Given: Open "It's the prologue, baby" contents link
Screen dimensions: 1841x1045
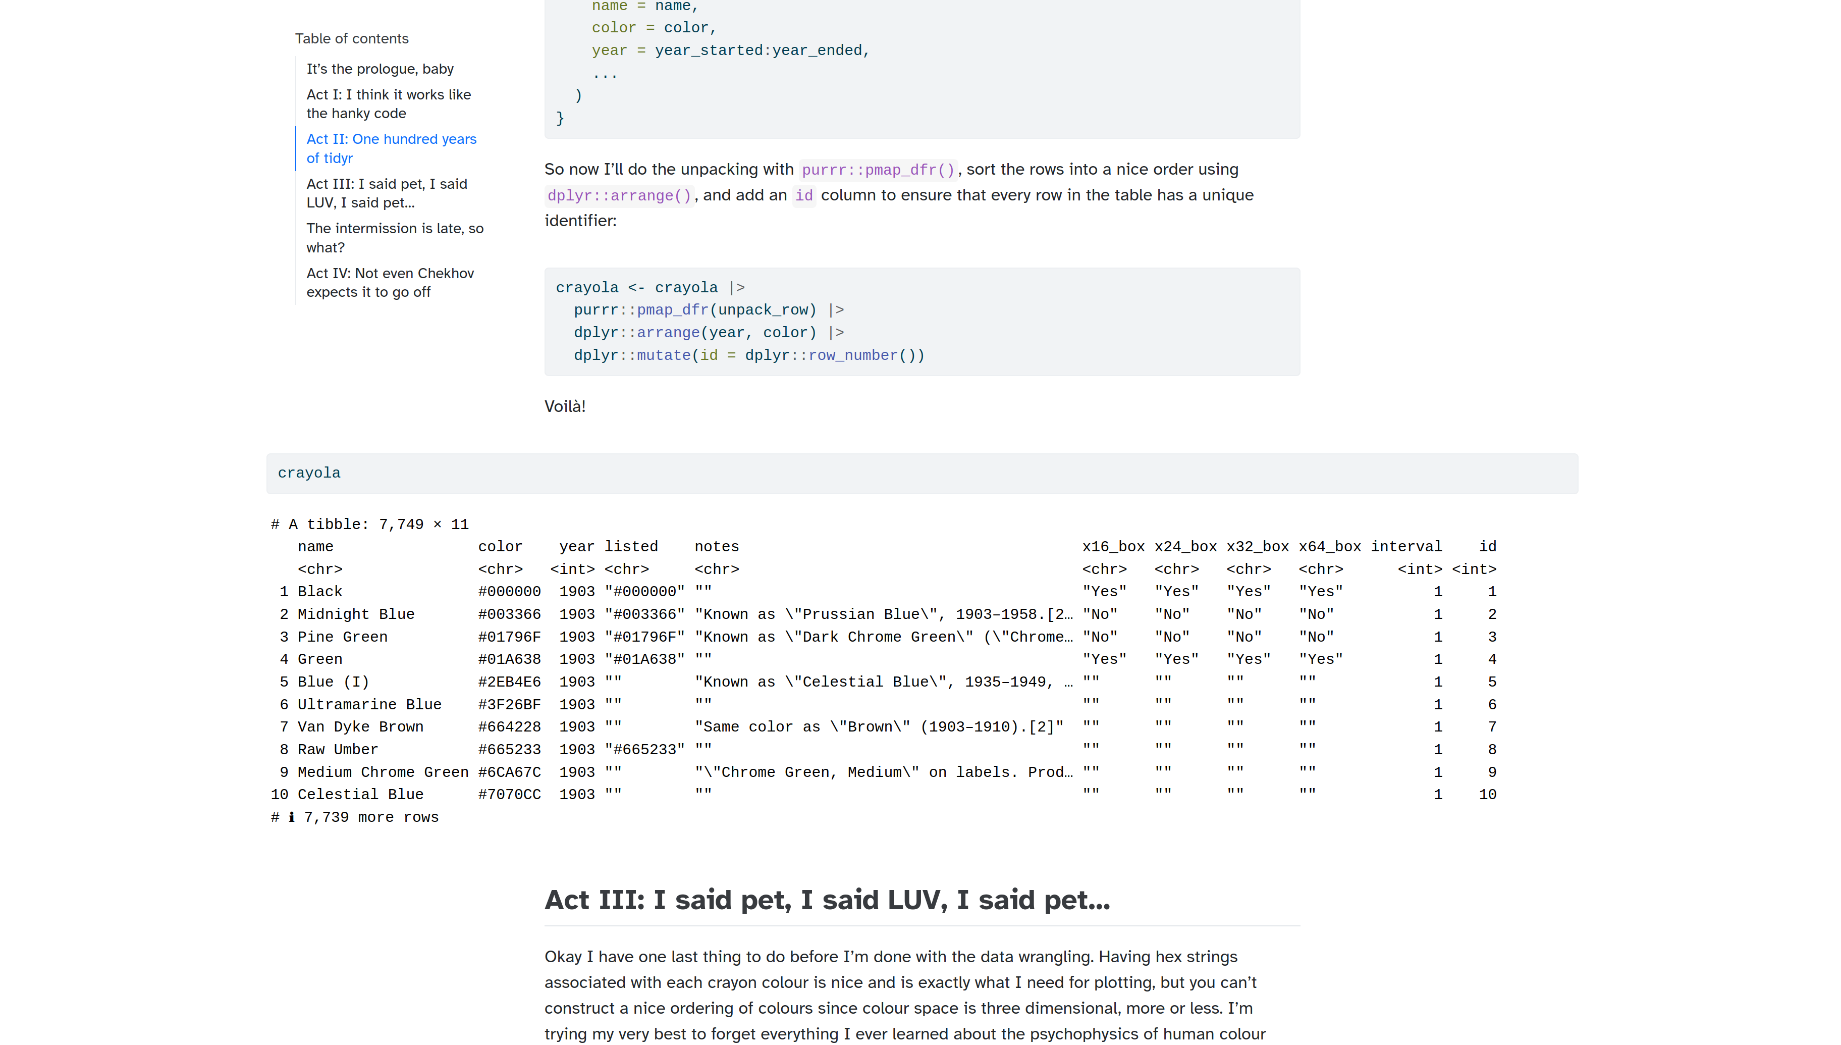Looking at the screenshot, I should 380,69.
